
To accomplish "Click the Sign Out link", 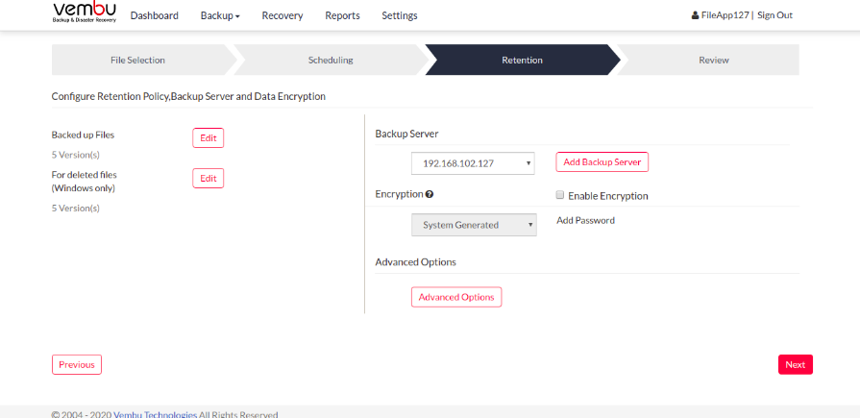I will click(775, 15).
